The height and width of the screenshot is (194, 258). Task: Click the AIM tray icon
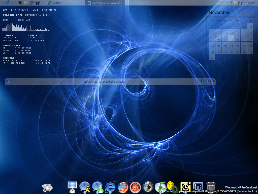(240, 3)
